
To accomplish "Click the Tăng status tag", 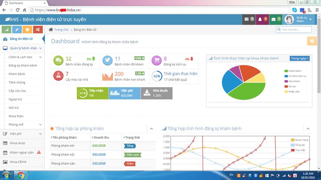I will click(x=130, y=146).
